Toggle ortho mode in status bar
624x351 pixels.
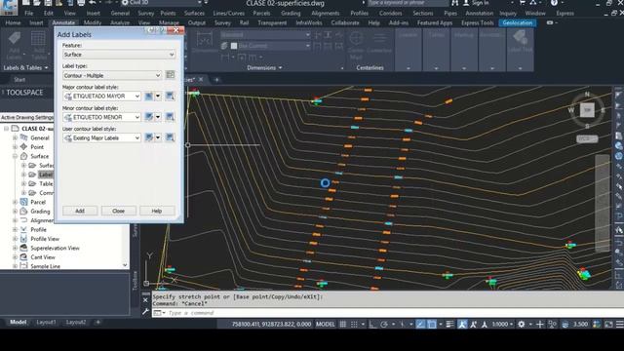(x=372, y=325)
